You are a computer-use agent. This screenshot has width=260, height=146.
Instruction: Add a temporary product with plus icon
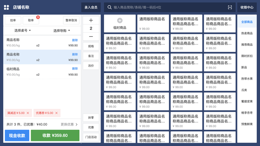point(120,21)
